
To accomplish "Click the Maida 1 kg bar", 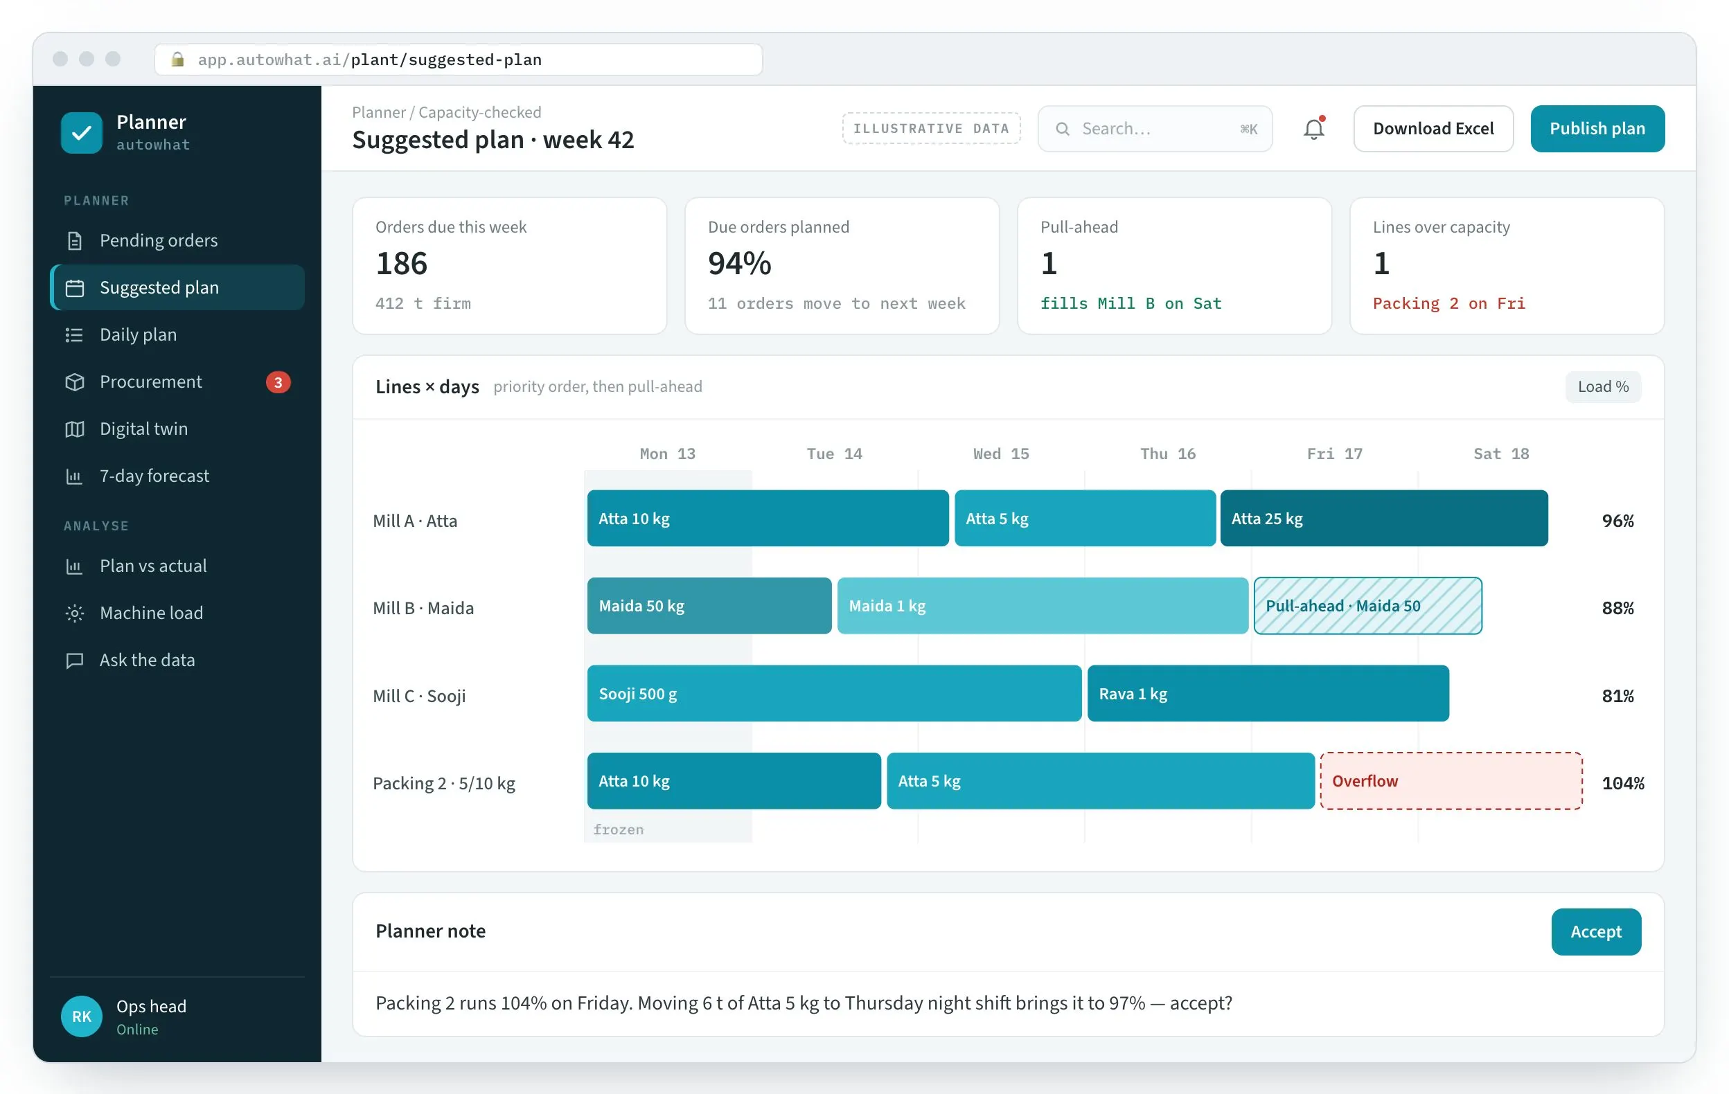I will click(x=1042, y=606).
